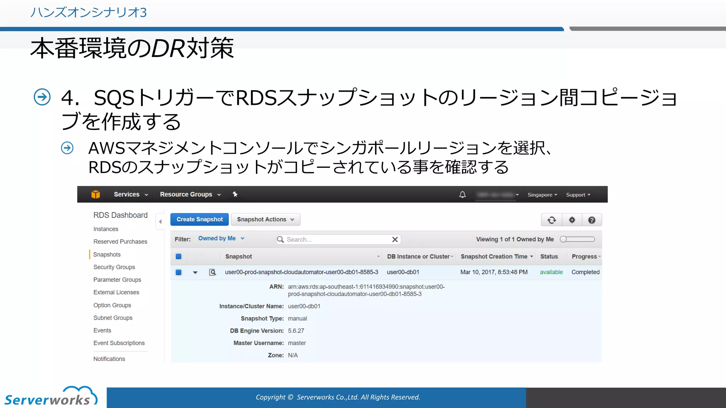Open Parameter Groups in the sidebar
This screenshot has height=408, width=726.
pos(117,280)
